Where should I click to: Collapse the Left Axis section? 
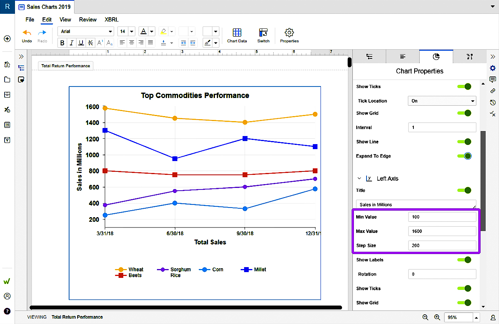pyautogui.click(x=359, y=178)
